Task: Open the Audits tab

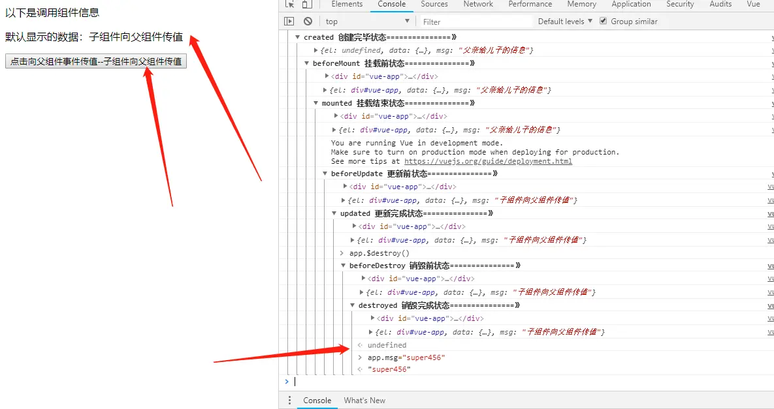Action: (x=720, y=4)
